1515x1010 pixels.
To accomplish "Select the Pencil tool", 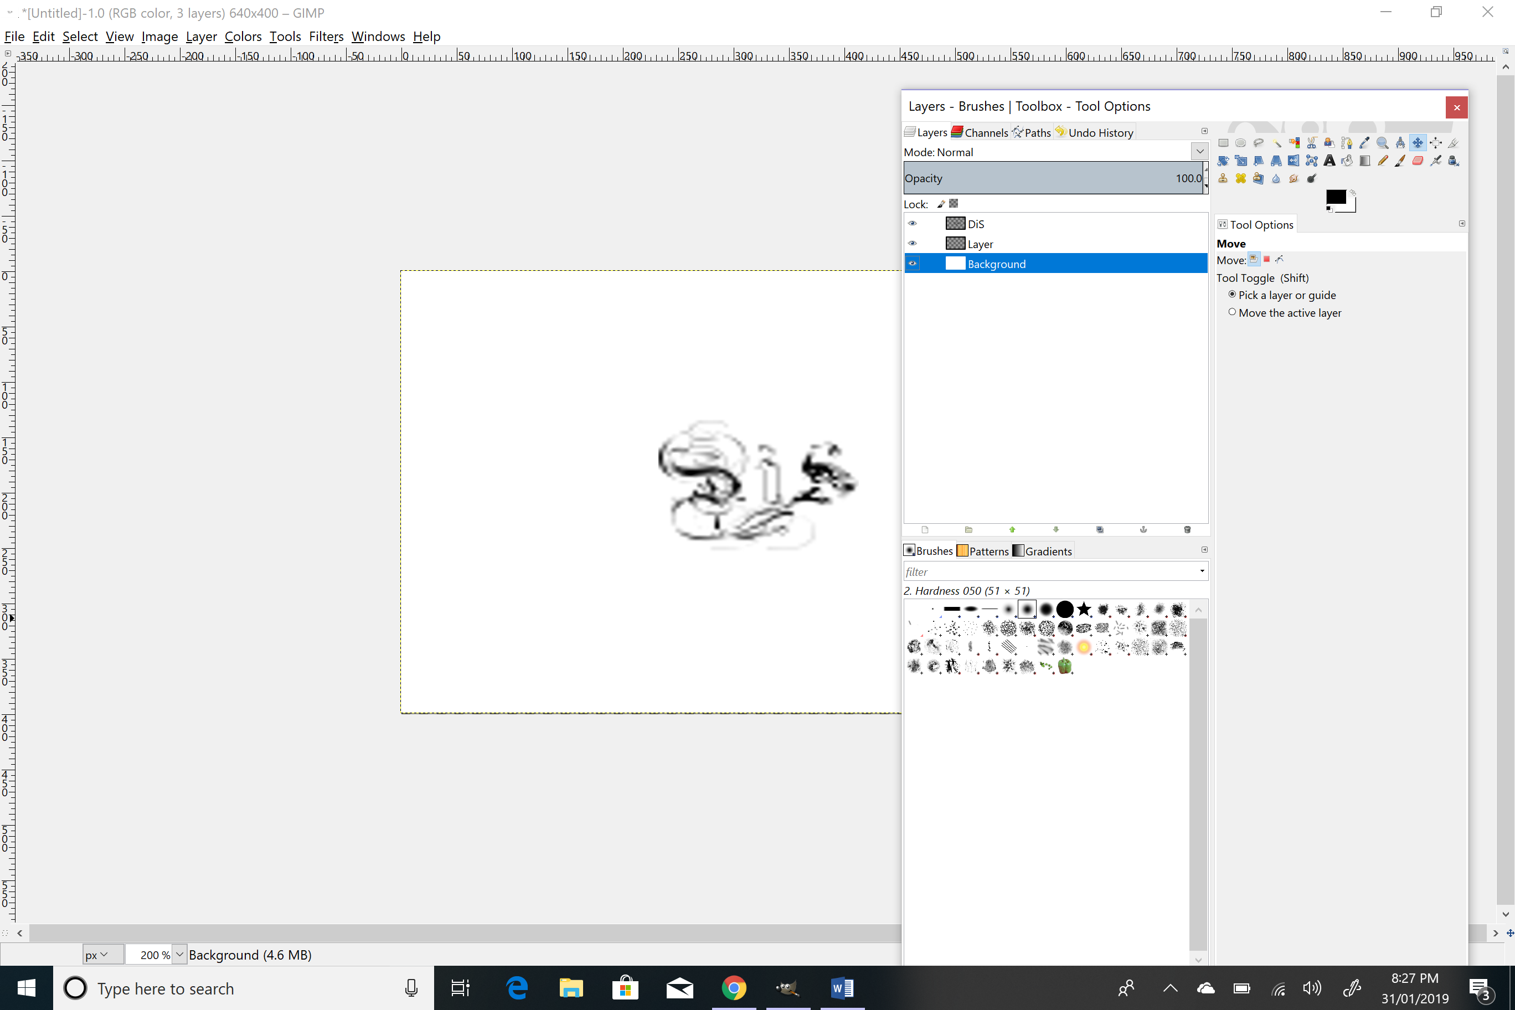I will coord(1382,161).
